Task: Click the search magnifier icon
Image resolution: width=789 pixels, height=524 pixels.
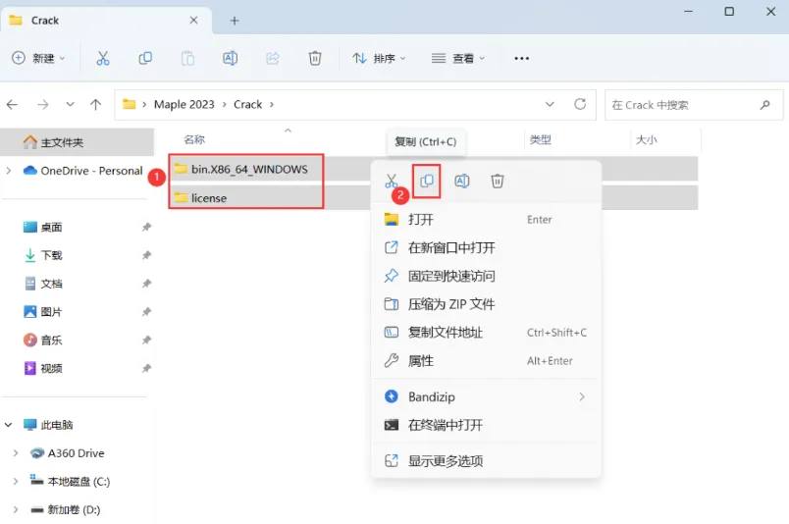Action: pos(765,105)
